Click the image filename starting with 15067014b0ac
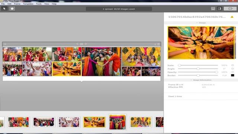The height and width of the screenshot is (134, 238). [x=197, y=17]
